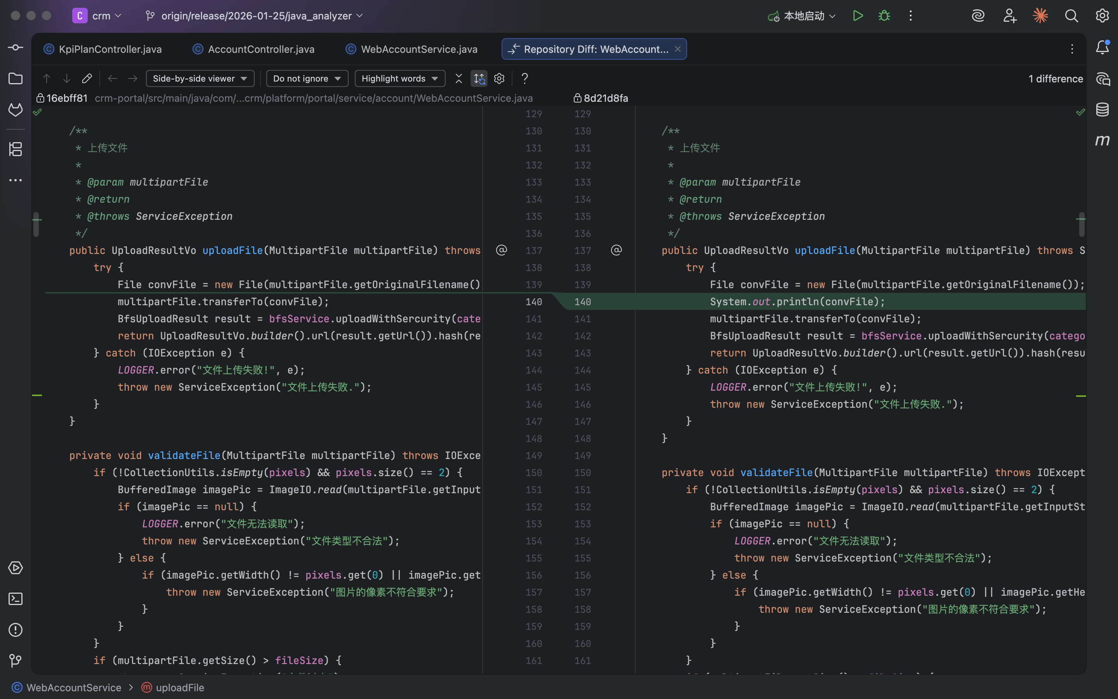The height and width of the screenshot is (699, 1118).
Task: Expand the Highlight words dropdown
Action: 399,78
